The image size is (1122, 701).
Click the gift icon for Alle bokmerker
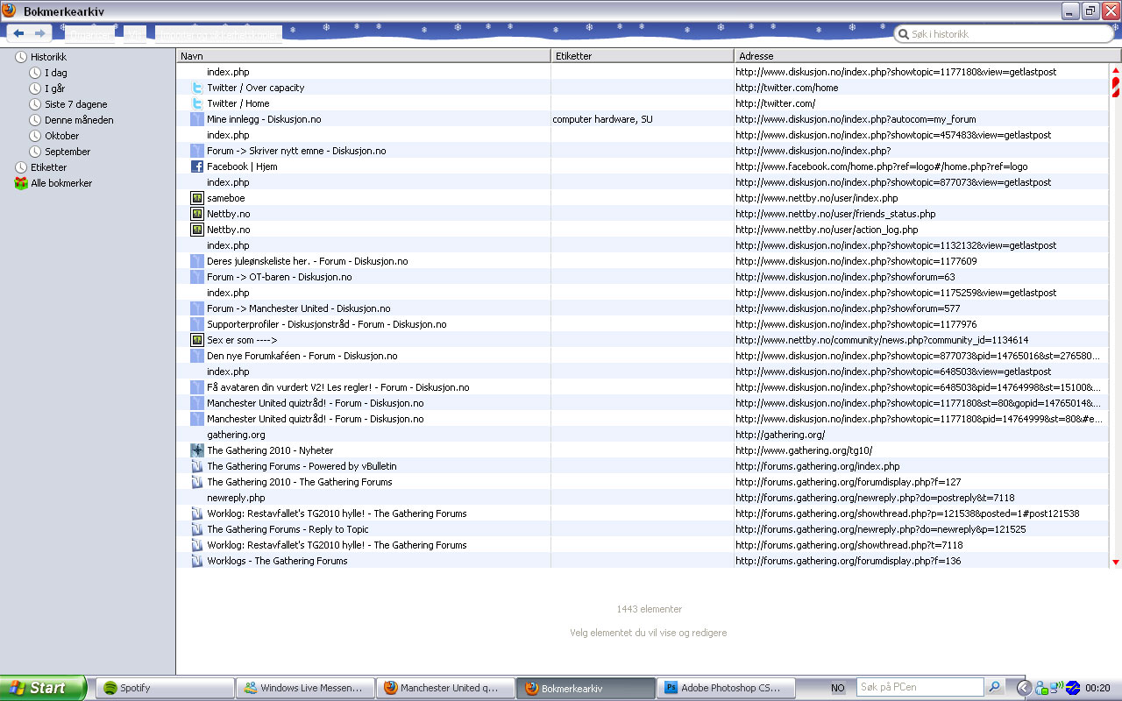[21, 183]
